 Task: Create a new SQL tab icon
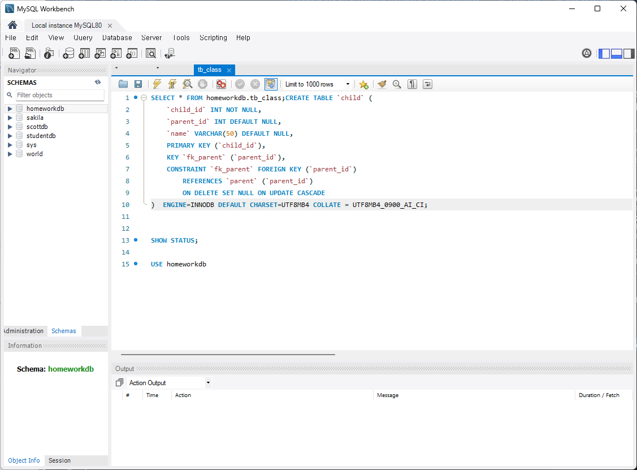click(x=14, y=53)
